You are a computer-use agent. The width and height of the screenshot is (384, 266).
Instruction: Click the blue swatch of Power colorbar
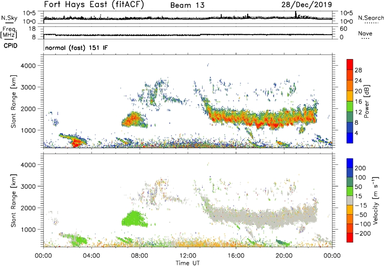coord(350,138)
